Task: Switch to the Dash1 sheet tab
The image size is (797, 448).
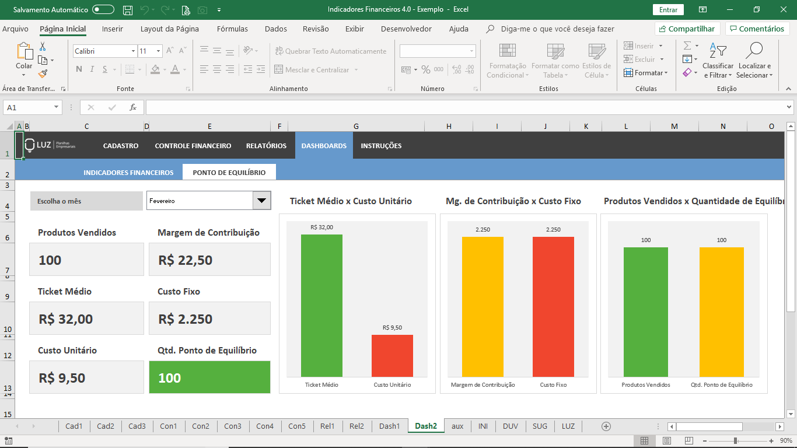Action: pos(389,426)
